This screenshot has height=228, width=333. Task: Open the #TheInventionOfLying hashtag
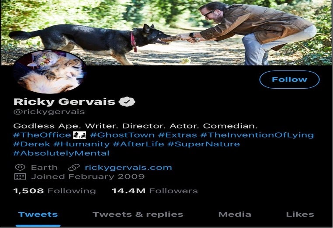coord(257,135)
